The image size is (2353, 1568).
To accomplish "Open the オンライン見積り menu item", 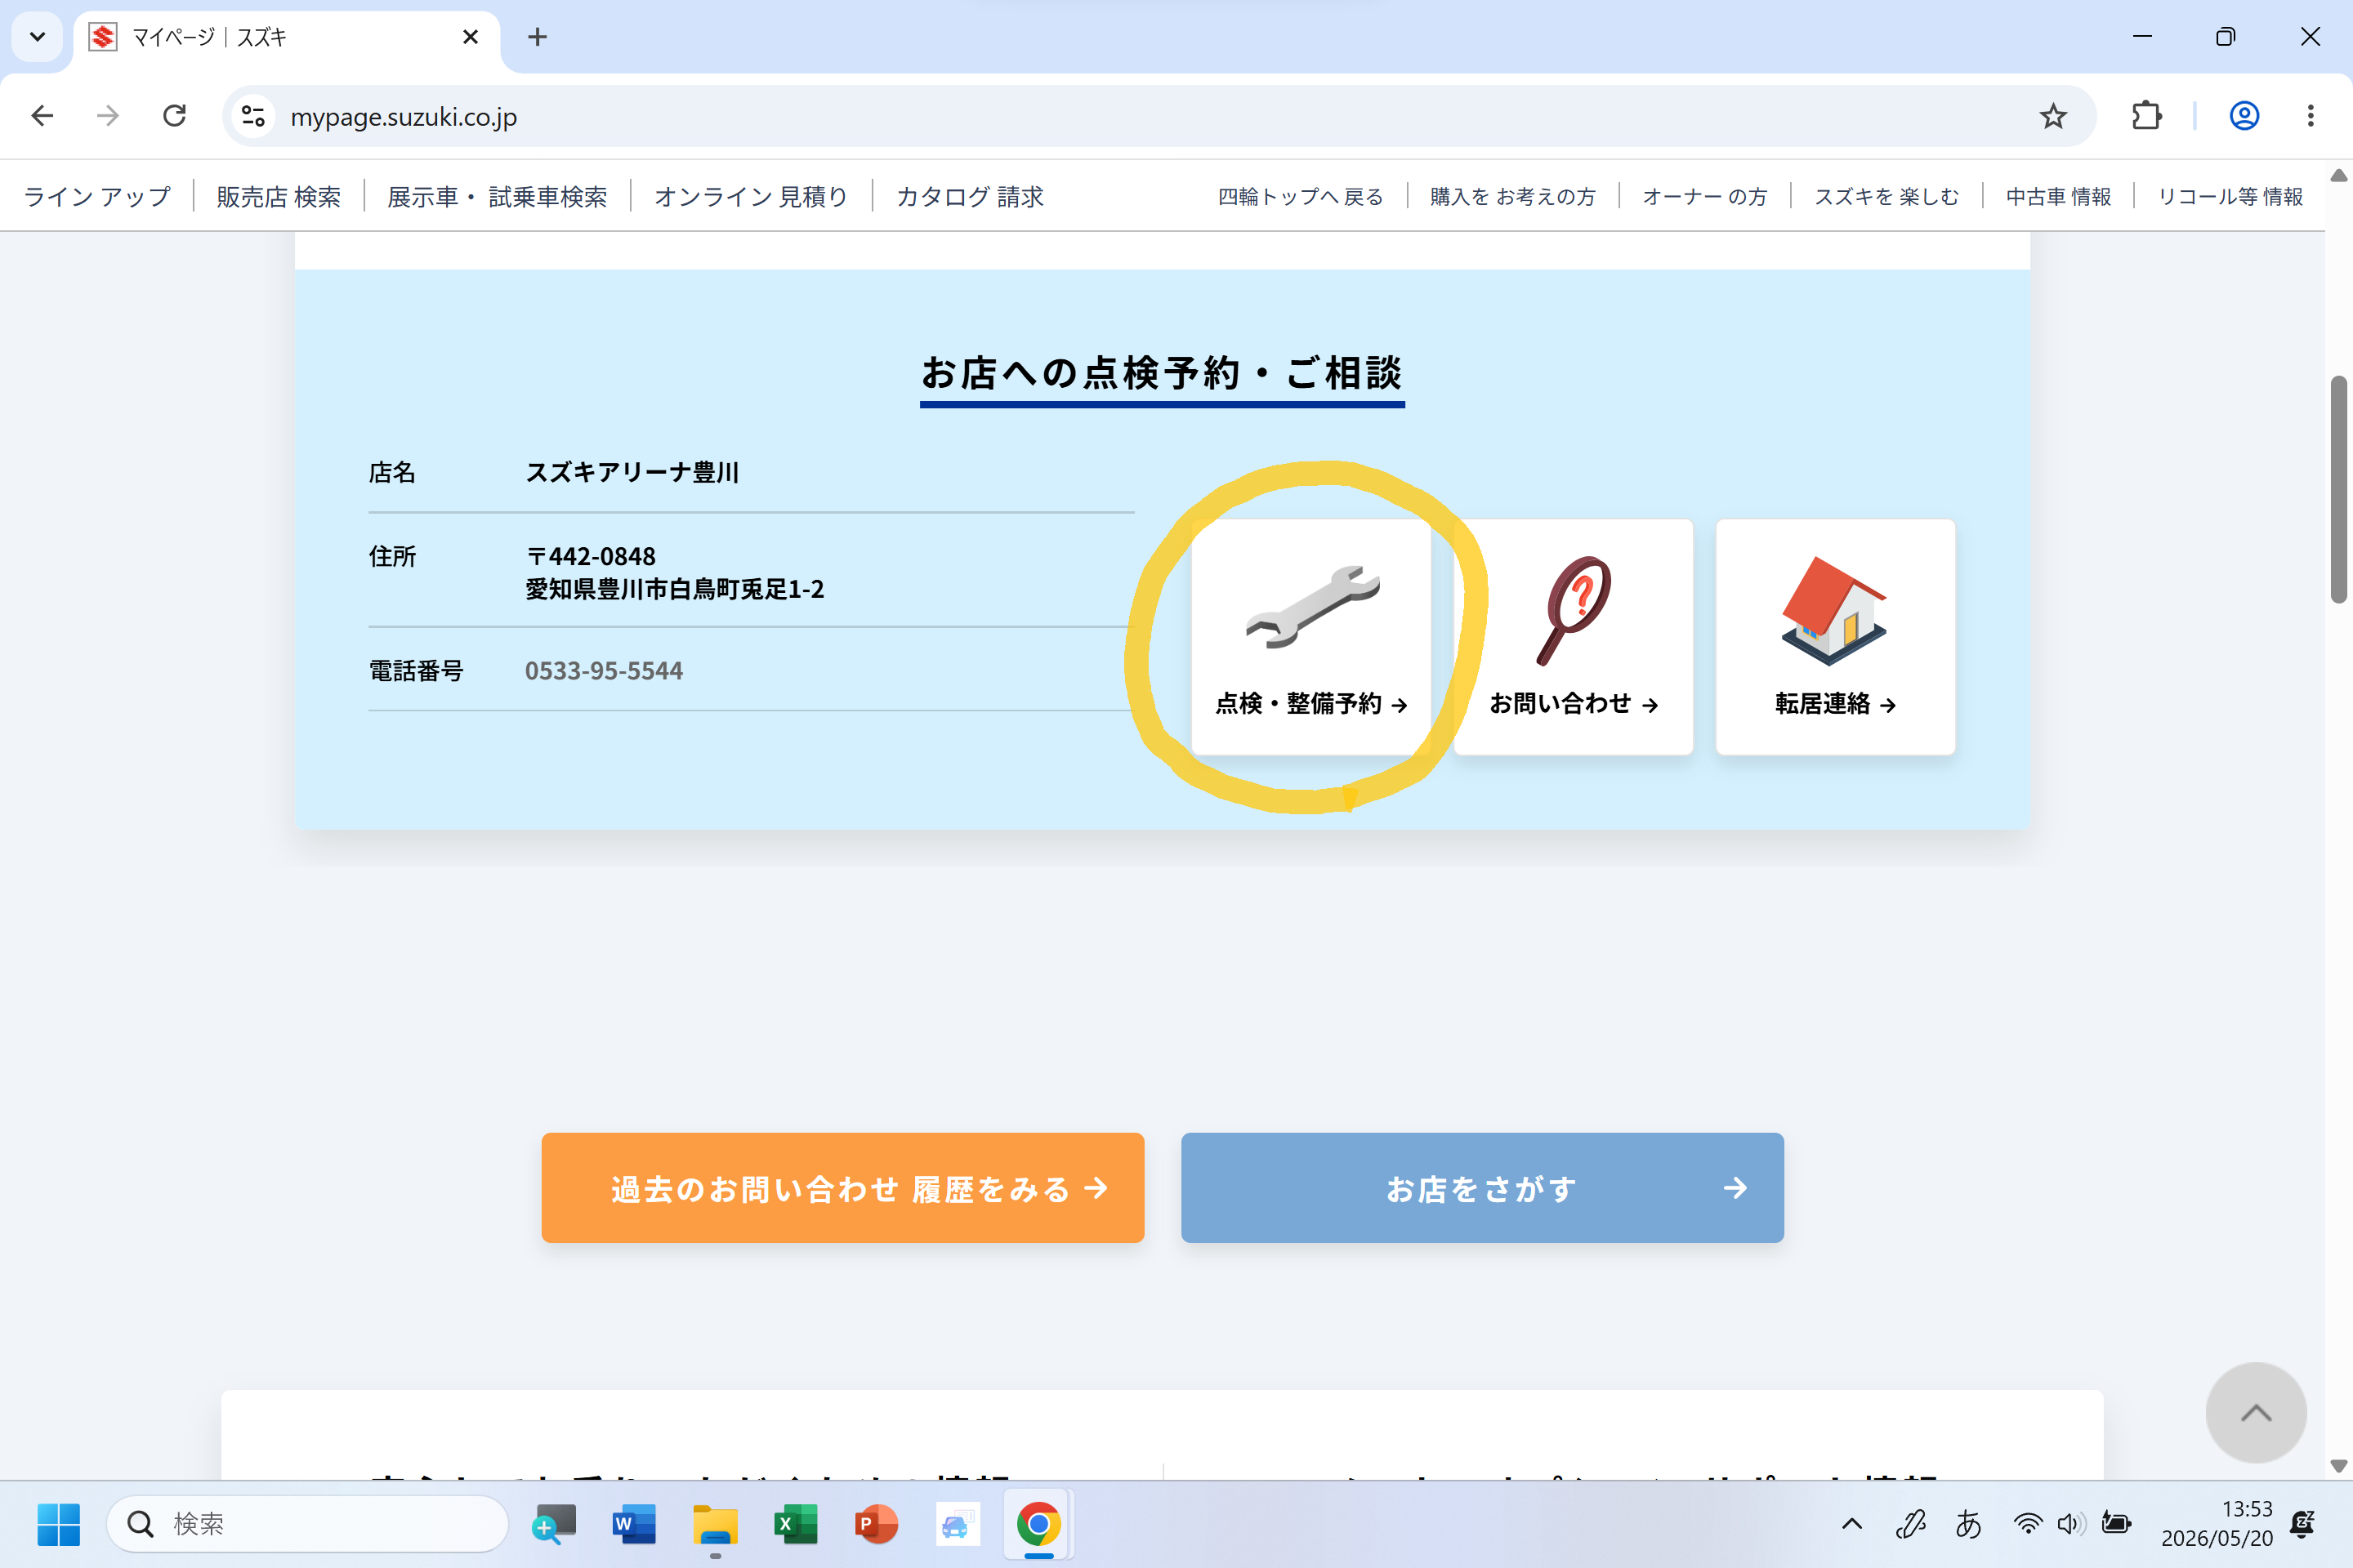I will click(x=752, y=196).
